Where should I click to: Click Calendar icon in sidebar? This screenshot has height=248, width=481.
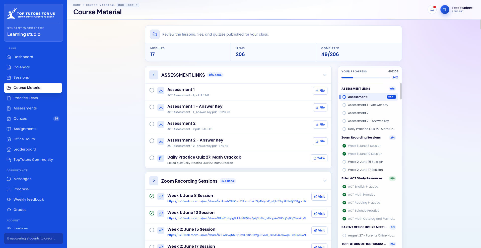pyautogui.click(x=9, y=67)
